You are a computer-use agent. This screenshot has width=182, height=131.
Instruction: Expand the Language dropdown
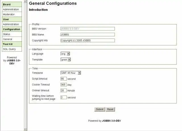click(65, 54)
